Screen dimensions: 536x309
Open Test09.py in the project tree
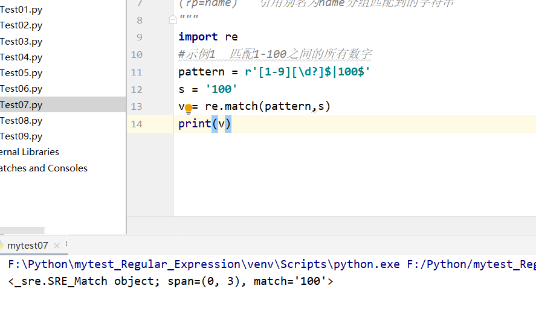[x=21, y=136]
